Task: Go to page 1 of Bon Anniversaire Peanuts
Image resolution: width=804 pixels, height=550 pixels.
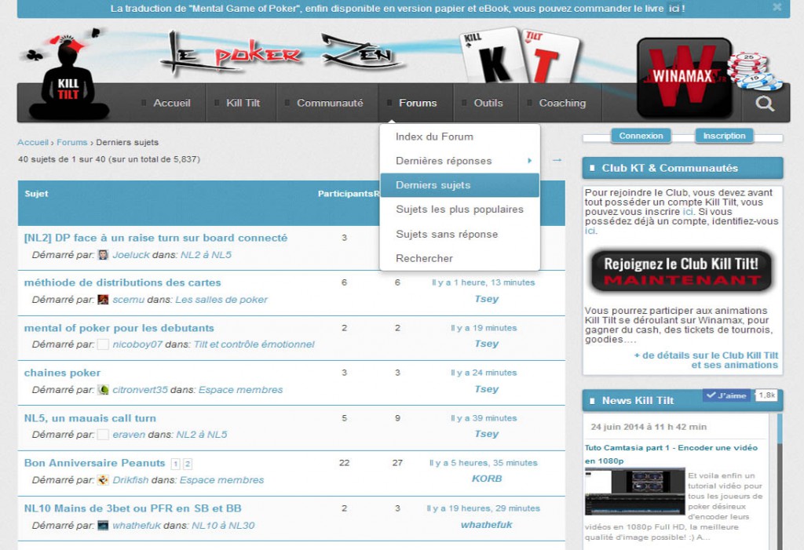Action: click(x=175, y=464)
